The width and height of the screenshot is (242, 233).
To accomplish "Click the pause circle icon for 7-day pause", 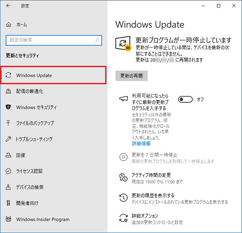I will coord(124,157).
